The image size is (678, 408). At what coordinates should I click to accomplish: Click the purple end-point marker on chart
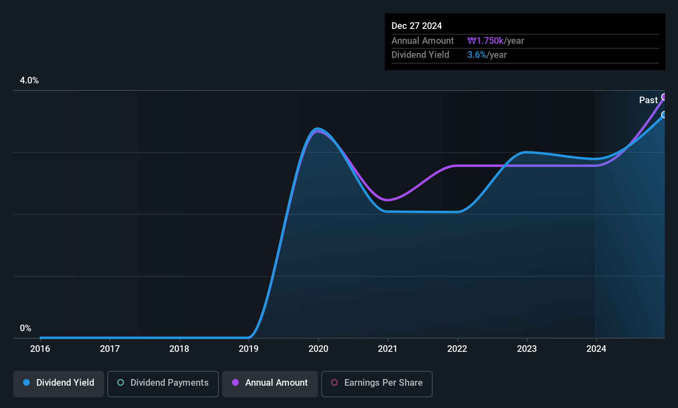click(664, 97)
